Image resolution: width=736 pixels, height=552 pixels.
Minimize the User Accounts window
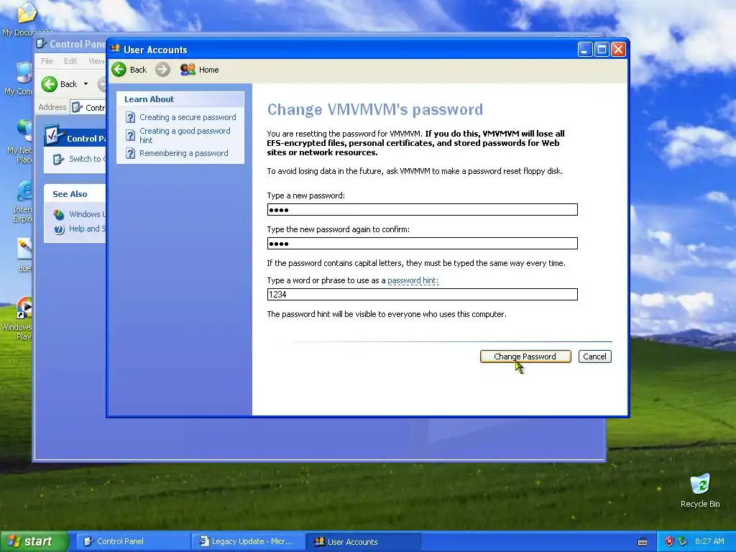tap(585, 50)
